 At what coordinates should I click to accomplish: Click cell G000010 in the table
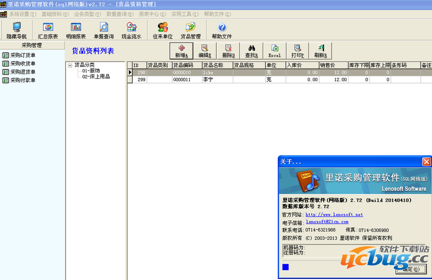[x=187, y=72]
